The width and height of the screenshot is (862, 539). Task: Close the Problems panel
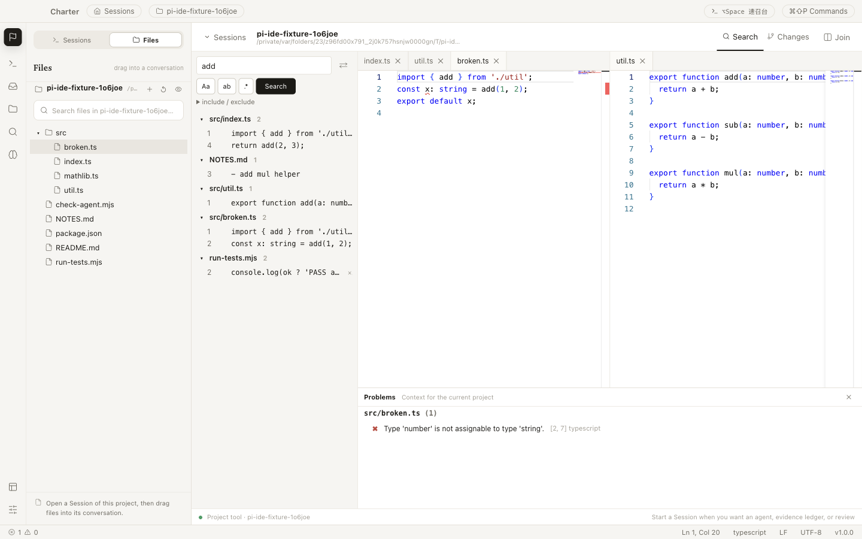coord(848,397)
